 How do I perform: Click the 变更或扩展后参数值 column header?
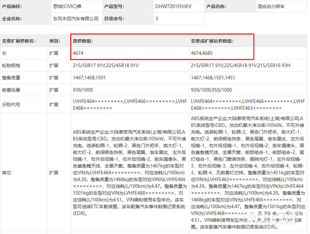click(212, 41)
